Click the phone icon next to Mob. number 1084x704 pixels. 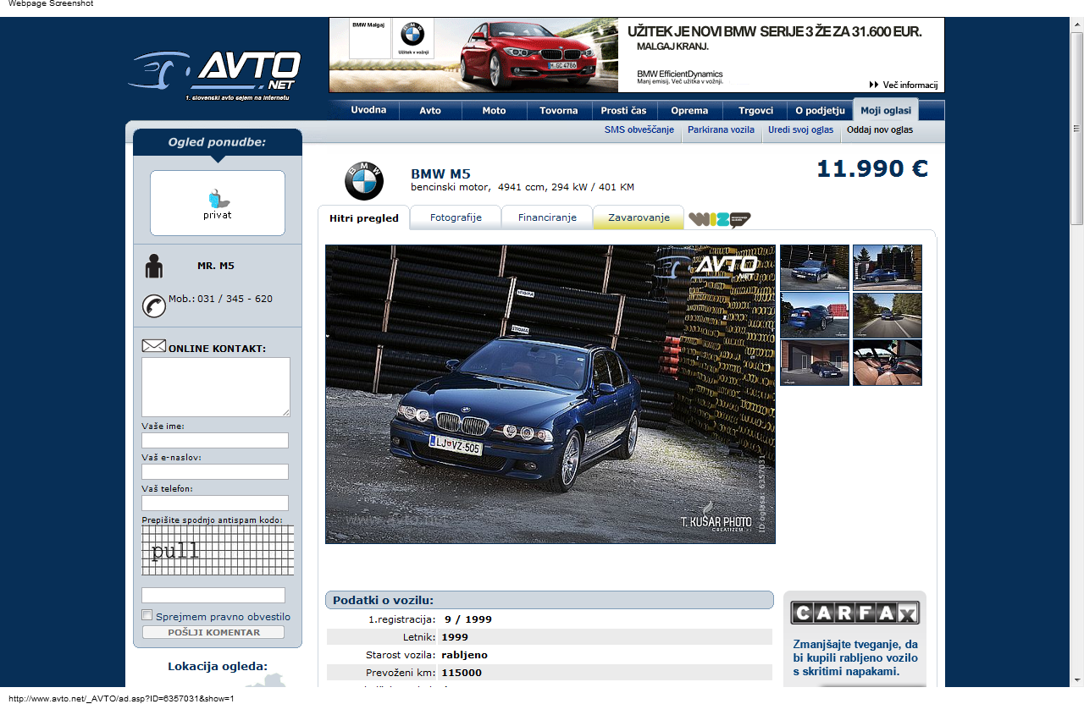[154, 305]
